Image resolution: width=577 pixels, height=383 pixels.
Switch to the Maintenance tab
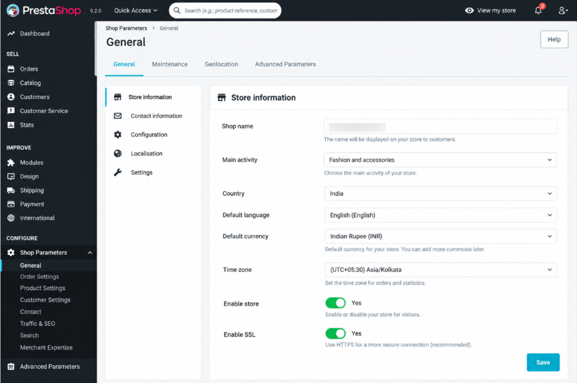click(170, 64)
